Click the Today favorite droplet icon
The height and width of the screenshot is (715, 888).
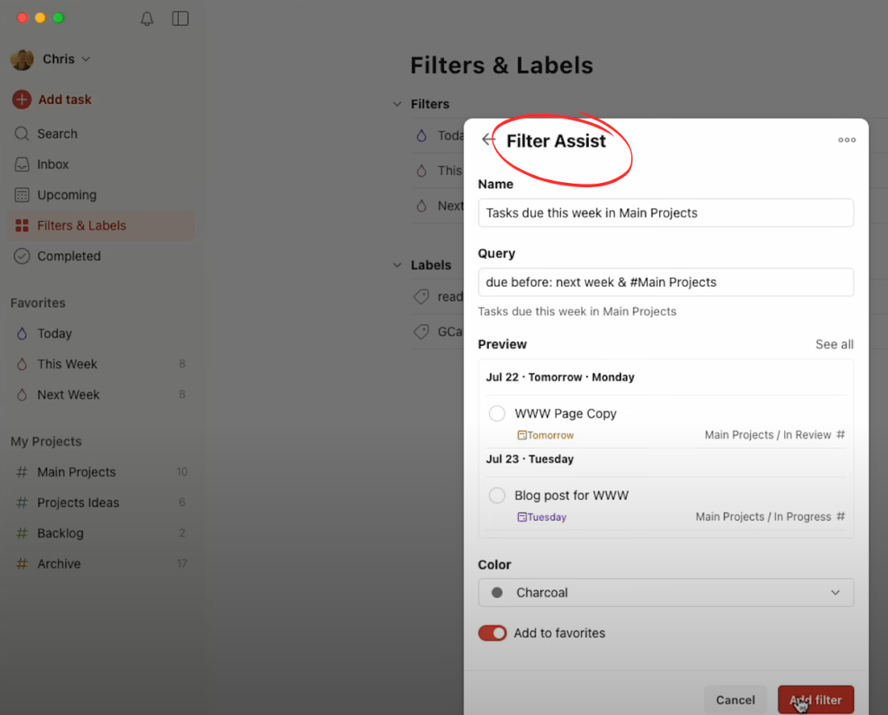22,334
